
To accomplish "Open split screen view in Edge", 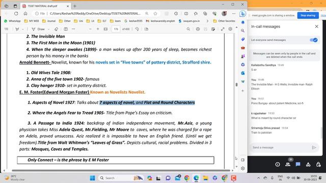I will [186, 14].
